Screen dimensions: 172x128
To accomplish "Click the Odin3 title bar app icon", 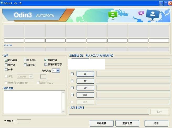I will pyautogui.click(x=2, y=3).
